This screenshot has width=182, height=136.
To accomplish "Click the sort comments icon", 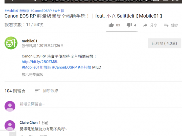I will 37,91.
